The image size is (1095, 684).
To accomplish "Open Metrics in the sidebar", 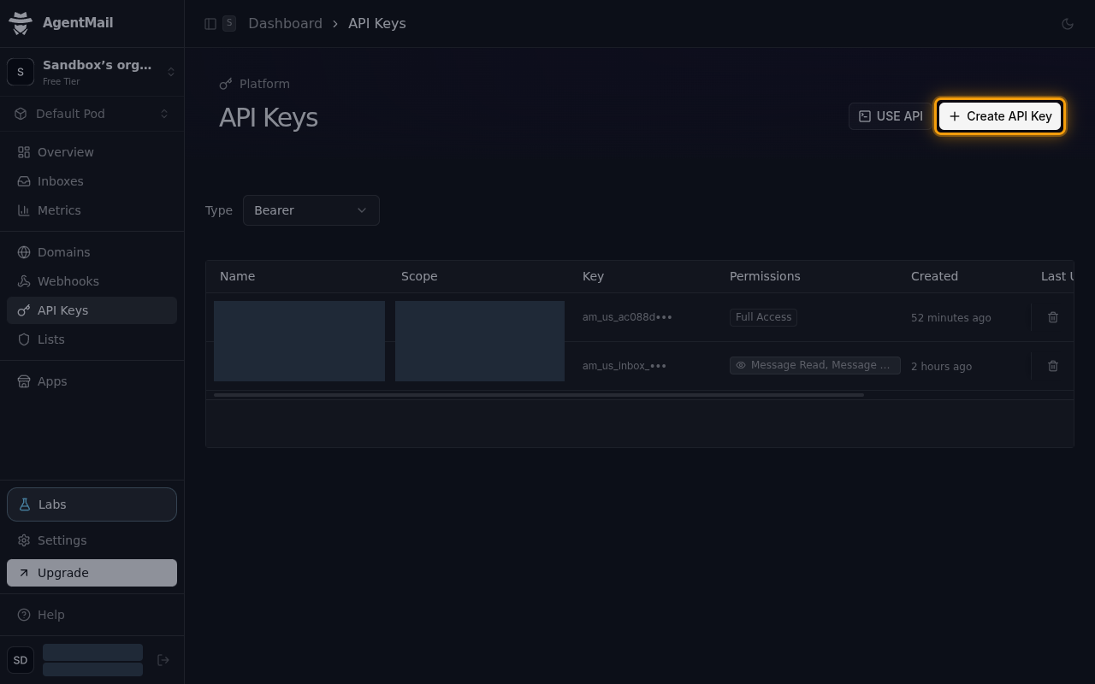I will pyautogui.click(x=92, y=210).
